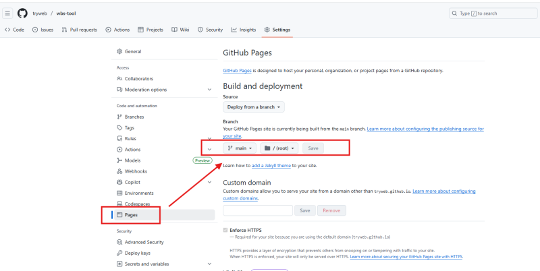Click the General gear icon in sidebar

119,52
